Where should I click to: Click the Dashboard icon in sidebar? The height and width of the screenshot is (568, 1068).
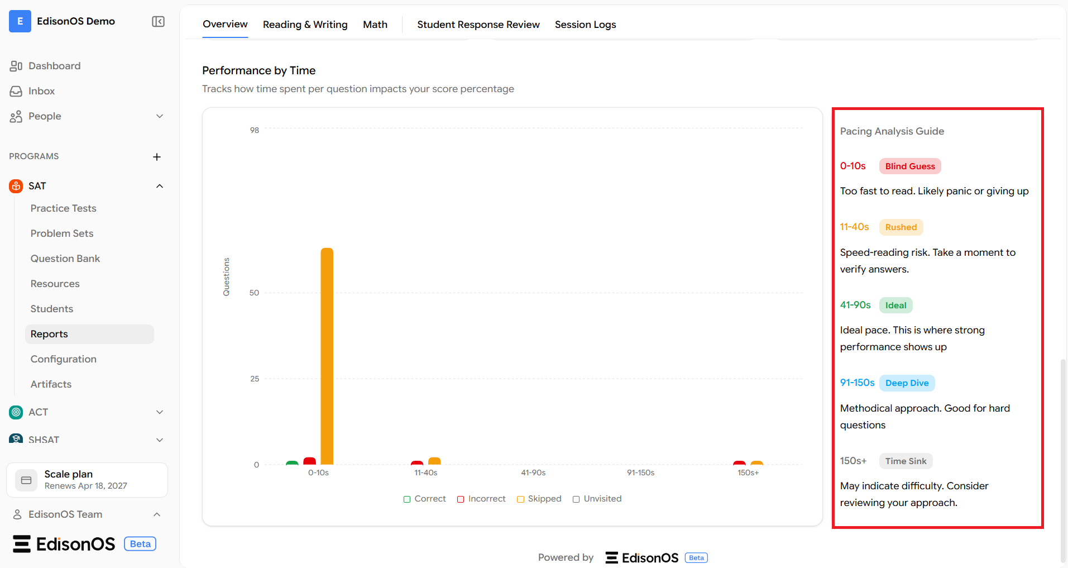(x=16, y=66)
